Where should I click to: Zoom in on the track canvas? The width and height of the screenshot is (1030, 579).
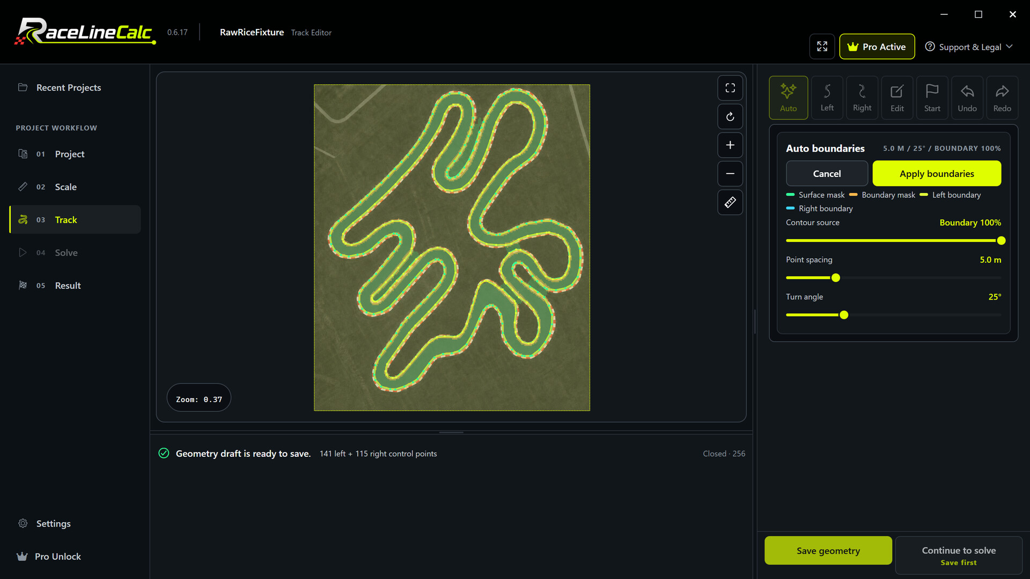click(x=730, y=145)
